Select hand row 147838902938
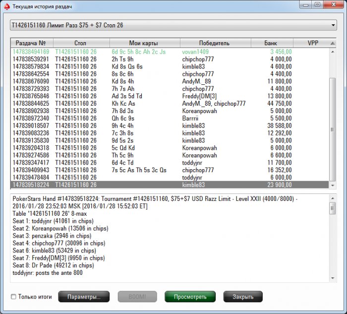347x314 pixels. tap(170, 111)
